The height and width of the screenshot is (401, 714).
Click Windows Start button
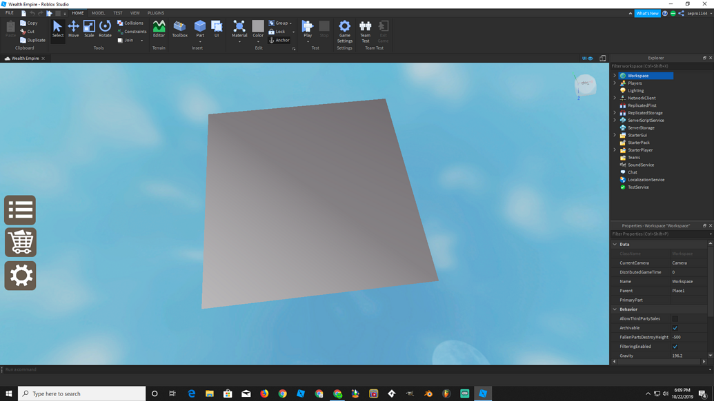point(9,393)
